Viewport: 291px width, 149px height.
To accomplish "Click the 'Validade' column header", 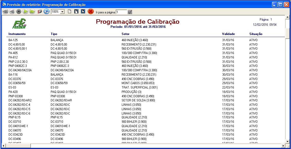I will tap(228, 34).
